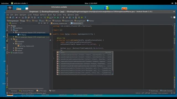Open the Terminal tool window
Viewport: 177px width, 99px height.
13,91
